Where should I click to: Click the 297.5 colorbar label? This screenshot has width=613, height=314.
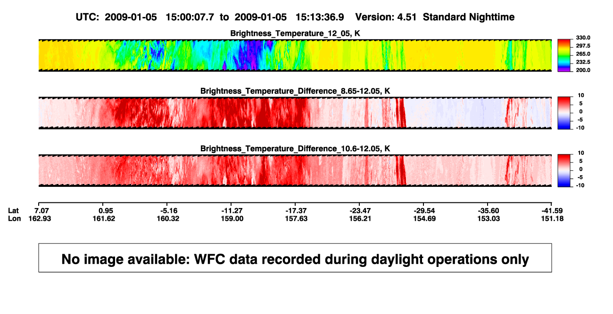click(x=583, y=46)
